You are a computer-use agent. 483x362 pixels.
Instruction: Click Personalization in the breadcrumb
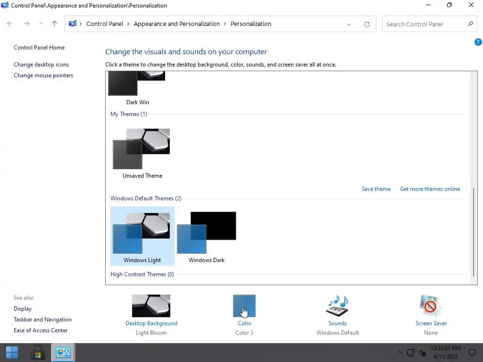click(251, 24)
